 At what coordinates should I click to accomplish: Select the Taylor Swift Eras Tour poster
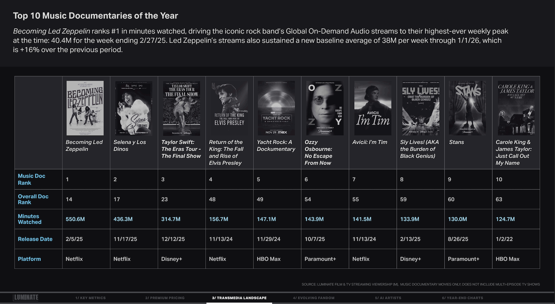[181, 108]
